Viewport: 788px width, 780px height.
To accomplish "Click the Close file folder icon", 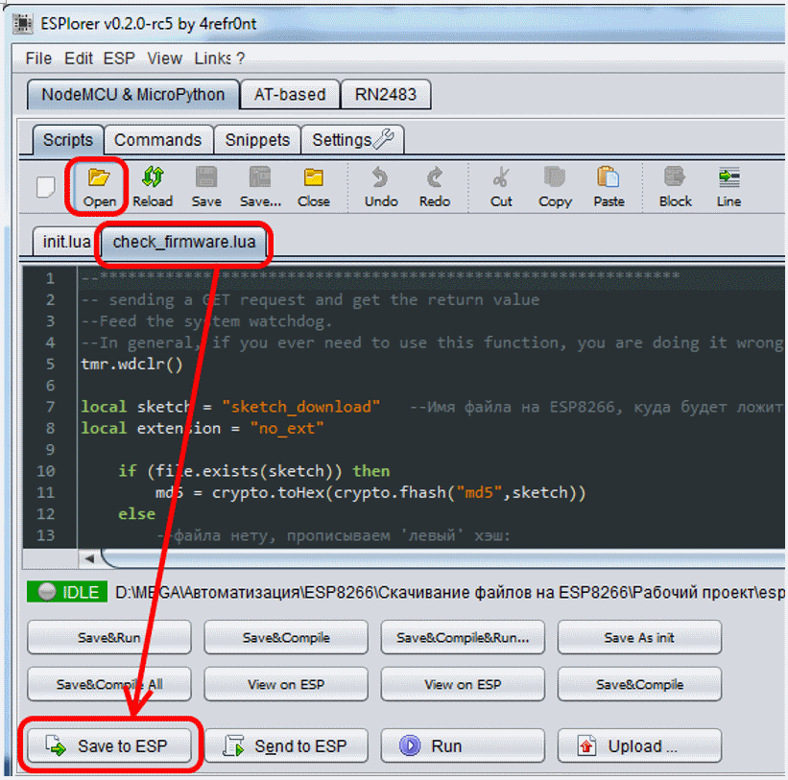I will 313,187.
